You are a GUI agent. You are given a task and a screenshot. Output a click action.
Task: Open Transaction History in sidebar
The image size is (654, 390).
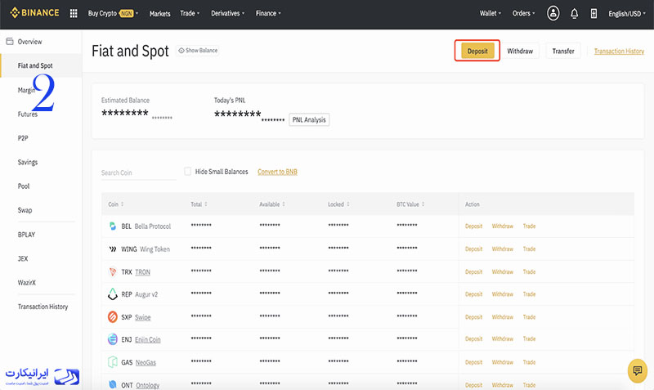pos(43,307)
